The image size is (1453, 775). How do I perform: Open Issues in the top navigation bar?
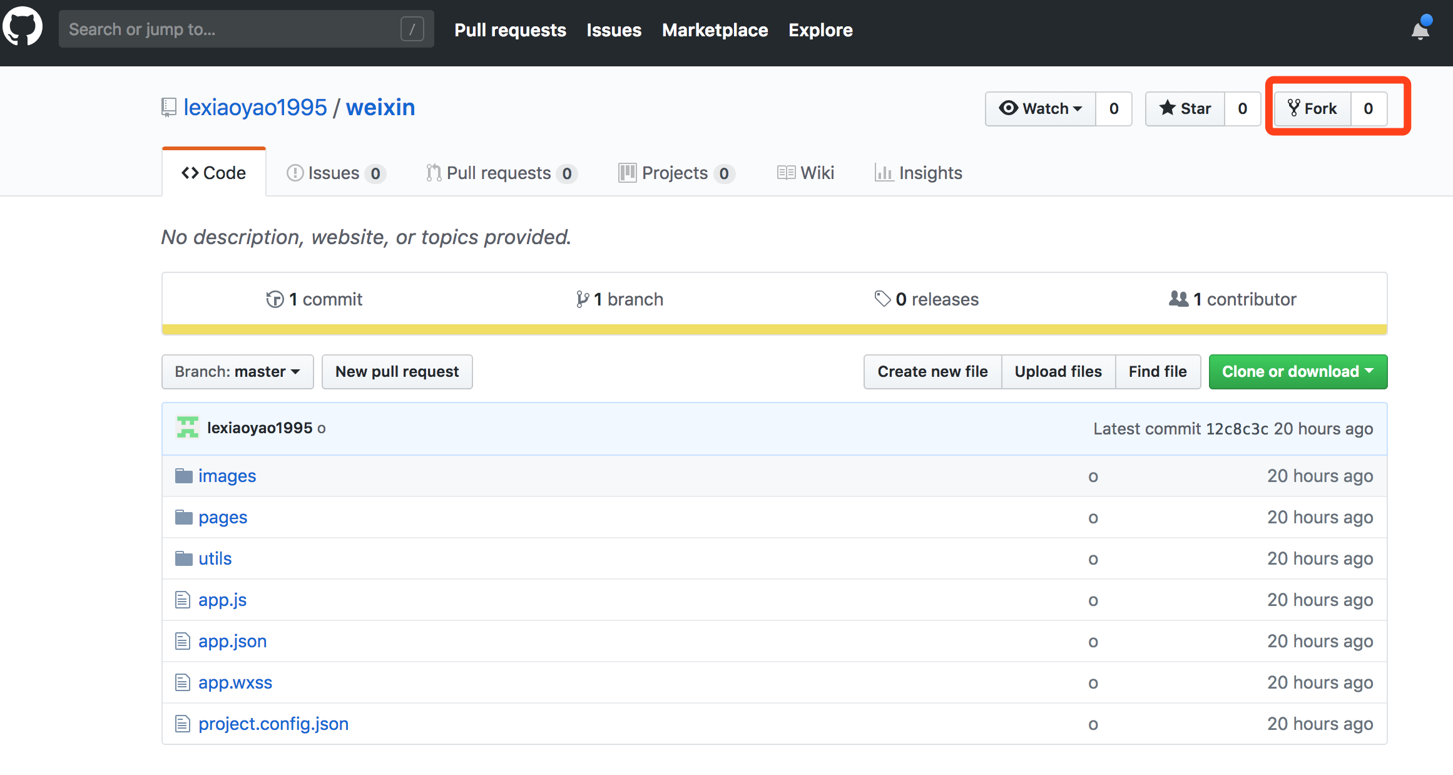pos(614,30)
